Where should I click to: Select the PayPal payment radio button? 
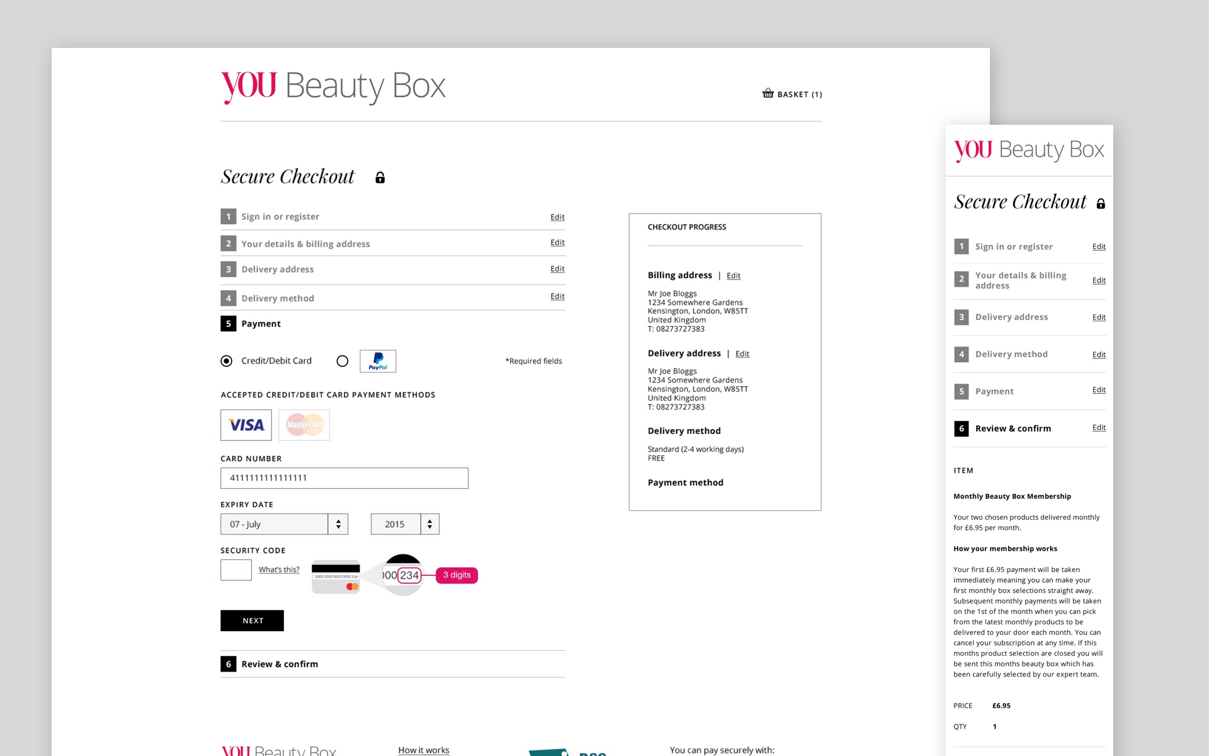(x=343, y=361)
